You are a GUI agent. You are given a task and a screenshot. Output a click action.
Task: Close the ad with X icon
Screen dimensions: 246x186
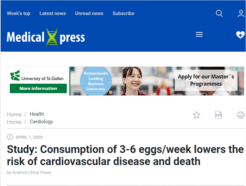(242, 69)
